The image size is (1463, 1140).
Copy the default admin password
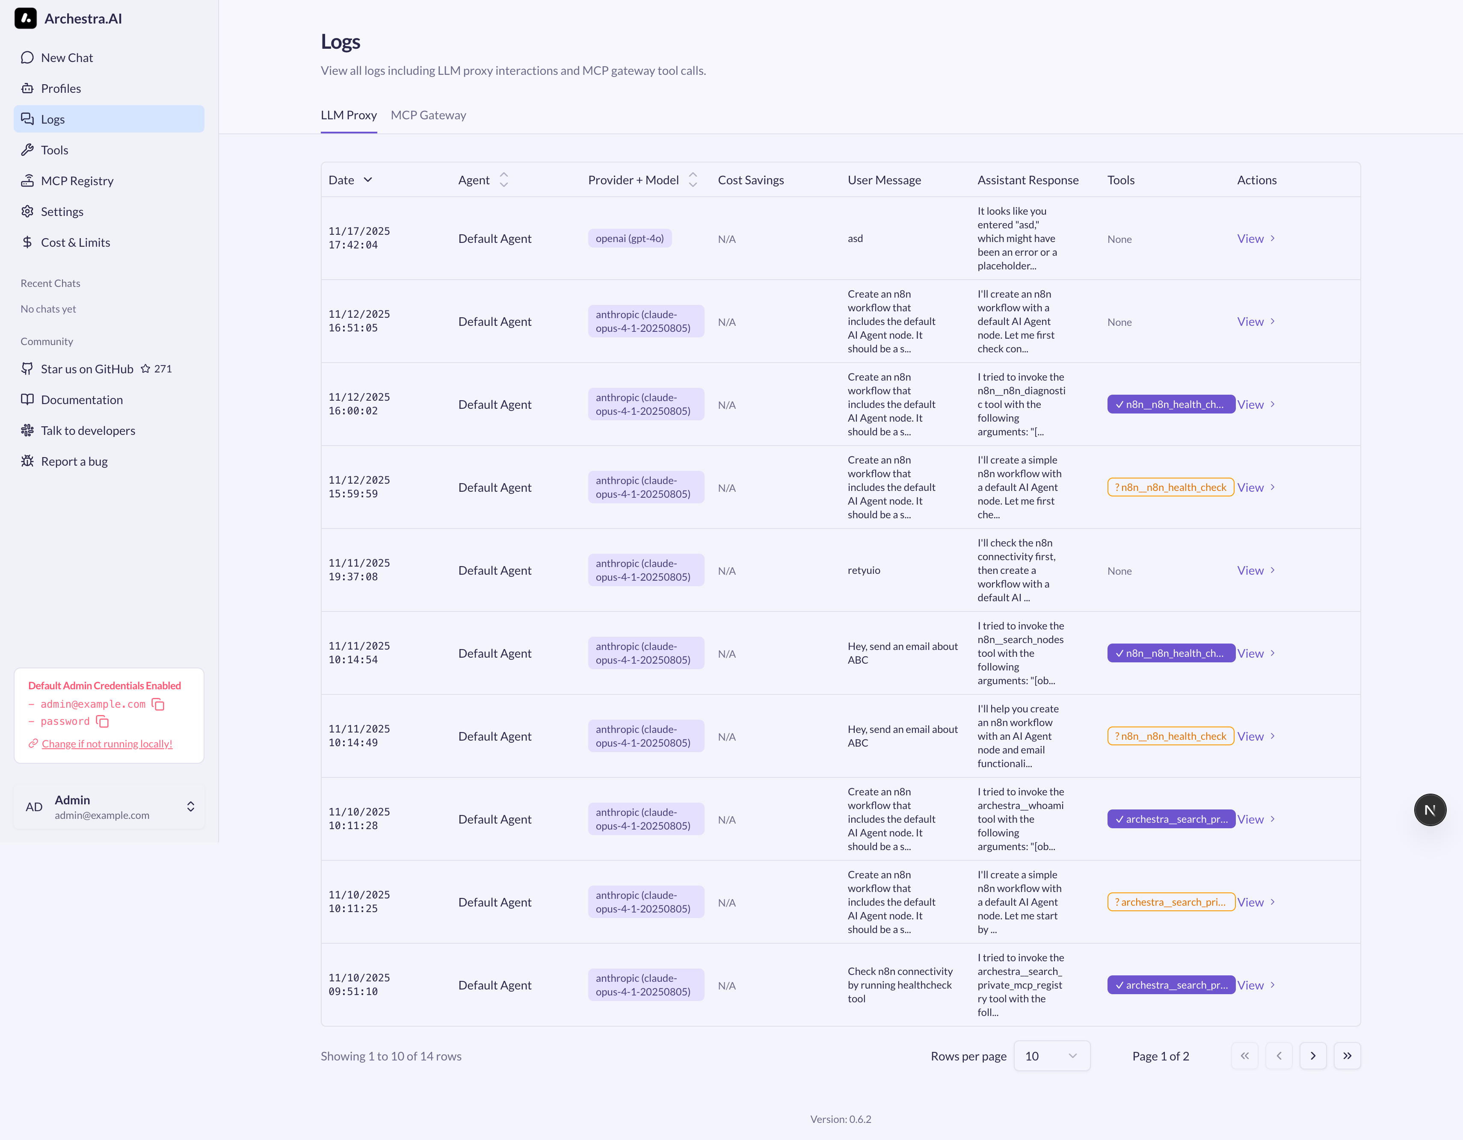coord(103,721)
